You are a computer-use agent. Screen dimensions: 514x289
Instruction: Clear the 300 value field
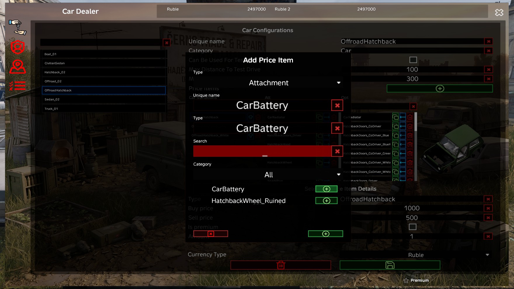pos(488,79)
